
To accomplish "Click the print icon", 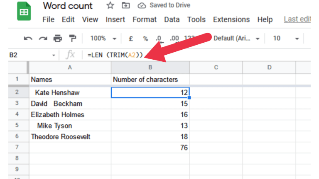I will click(58, 39).
